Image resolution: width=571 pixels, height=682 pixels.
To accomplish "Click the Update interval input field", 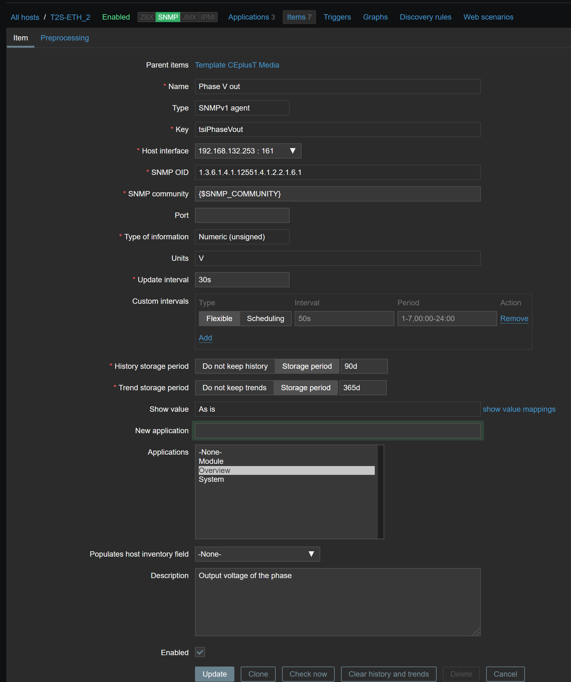I will 242,280.
